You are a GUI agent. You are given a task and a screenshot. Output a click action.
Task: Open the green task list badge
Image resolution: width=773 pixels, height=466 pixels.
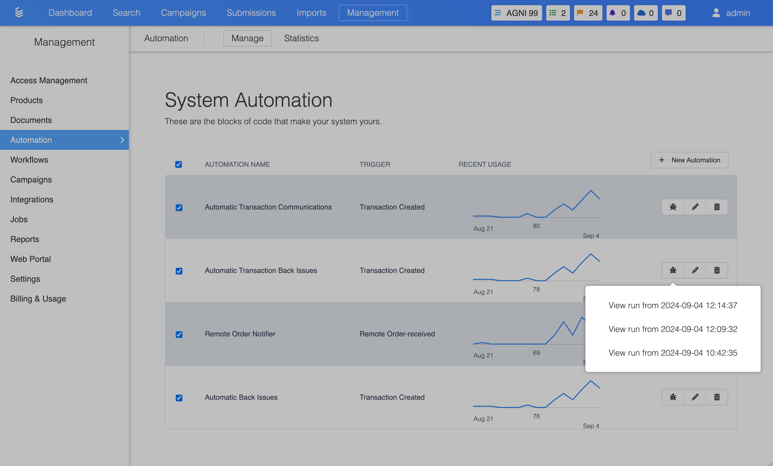click(x=558, y=13)
